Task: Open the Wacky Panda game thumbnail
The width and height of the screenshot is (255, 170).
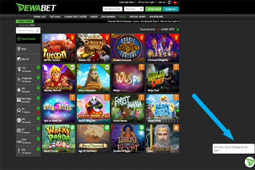Action: coord(59,139)
